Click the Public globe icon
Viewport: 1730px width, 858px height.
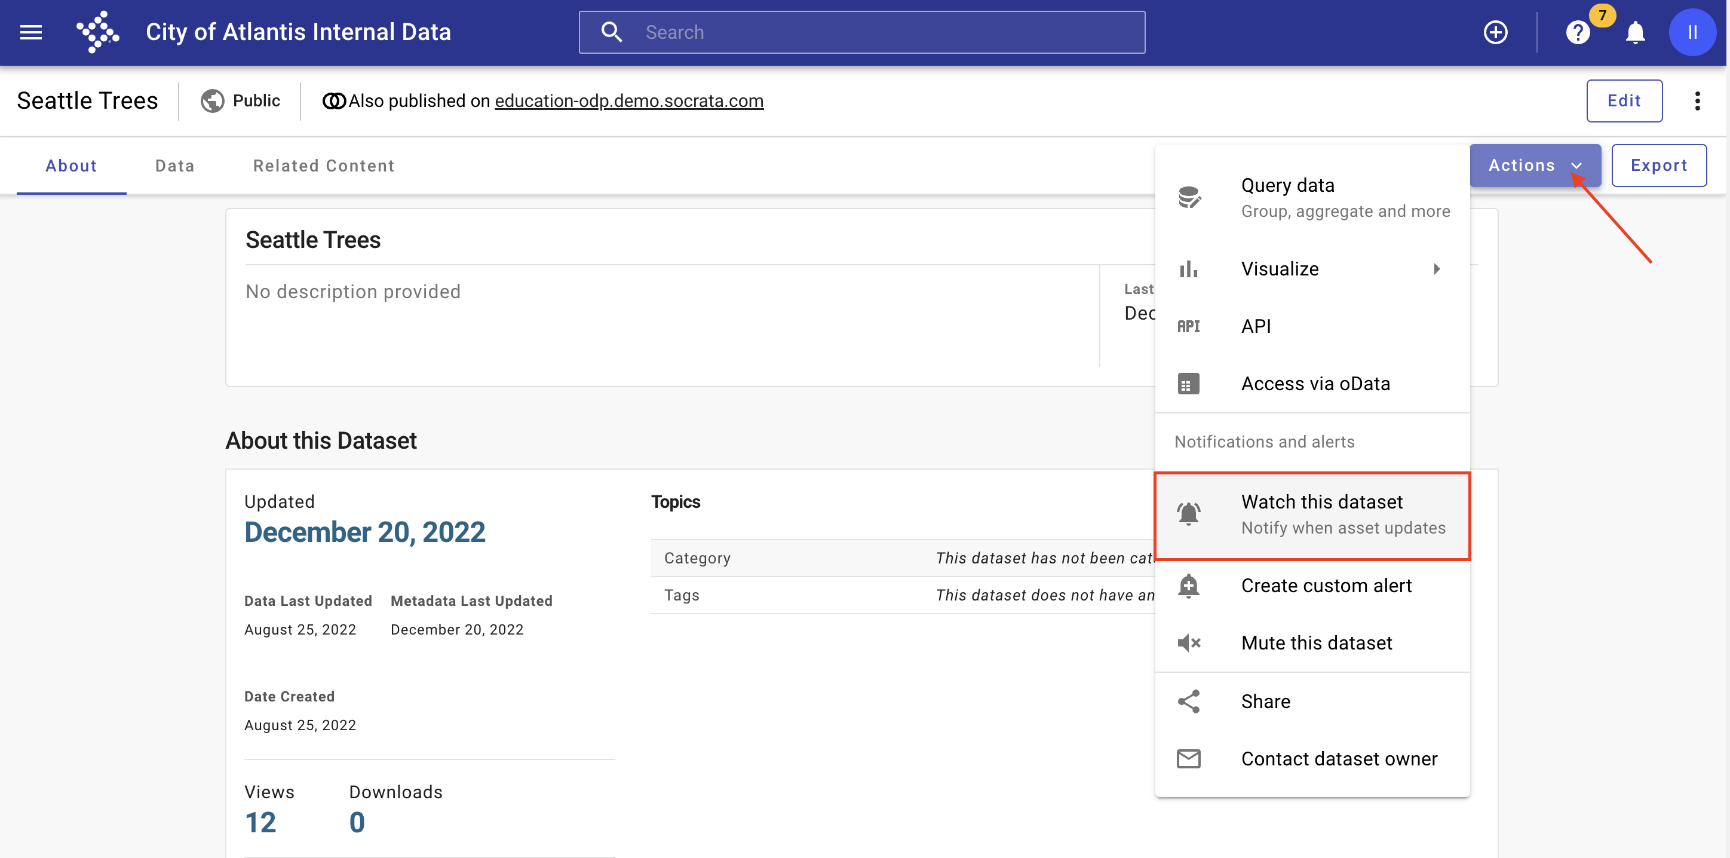point(212,101)
